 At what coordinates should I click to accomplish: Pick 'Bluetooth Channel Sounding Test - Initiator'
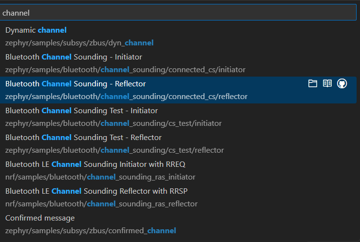[81, 111]
